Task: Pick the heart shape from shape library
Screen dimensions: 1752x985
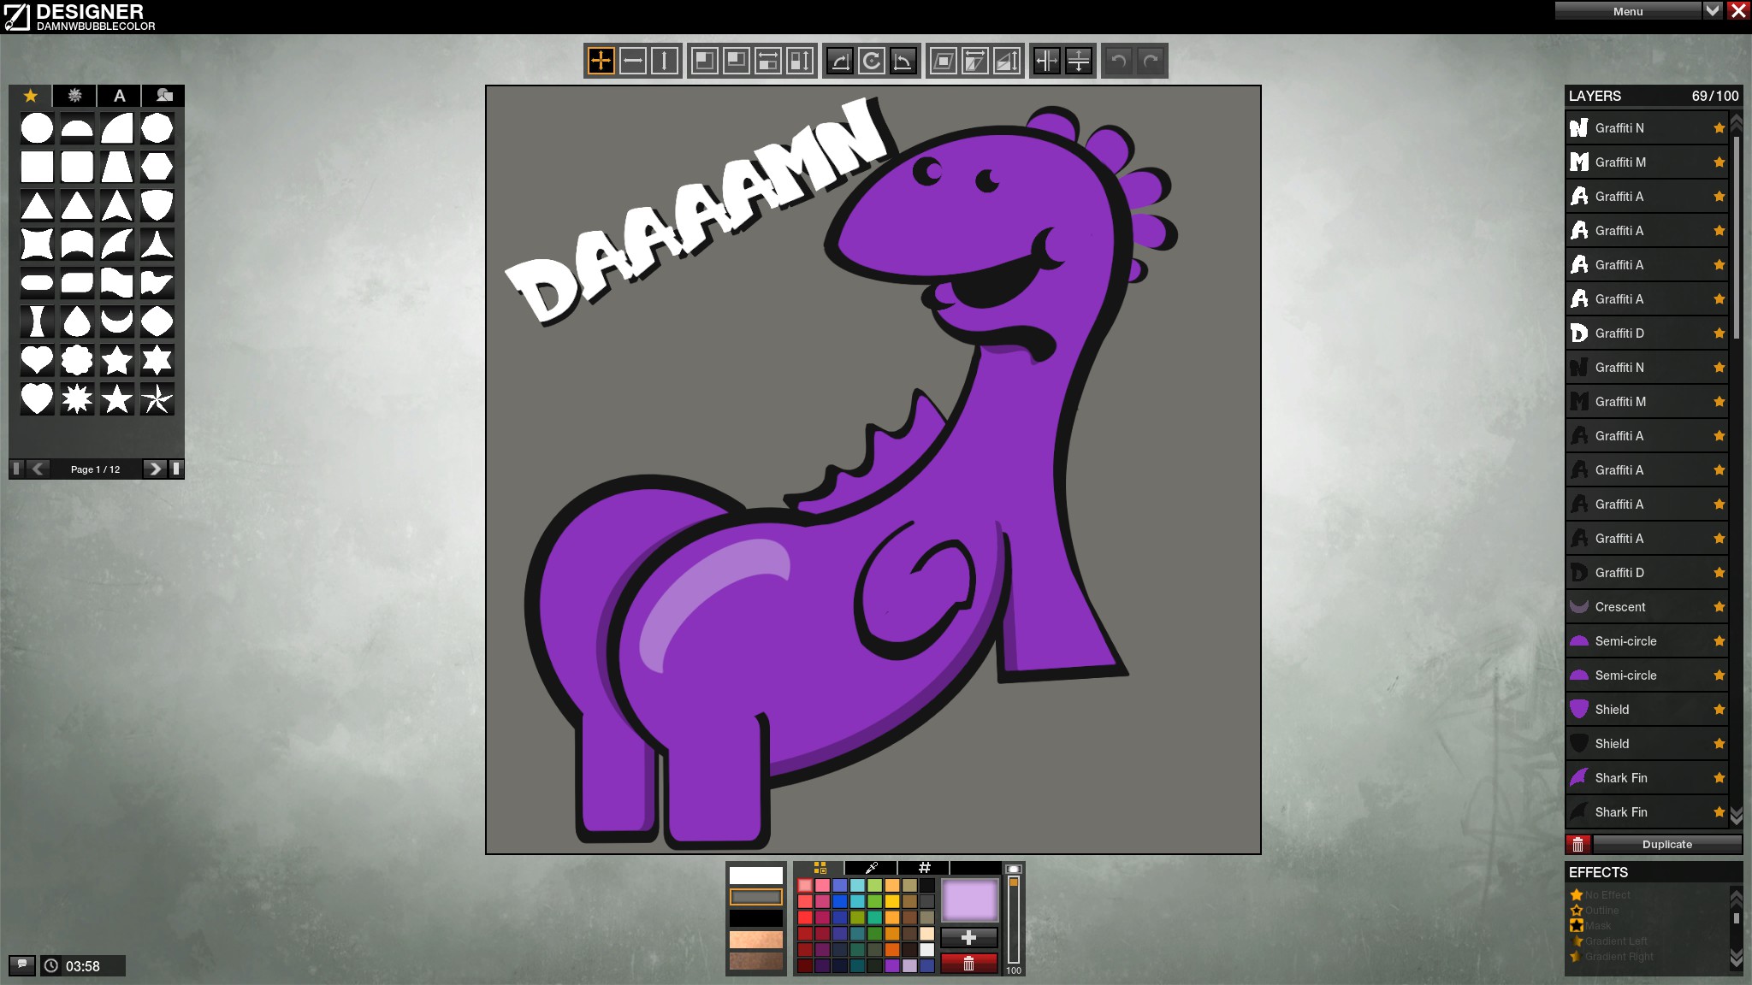Action: pos(37,360)
